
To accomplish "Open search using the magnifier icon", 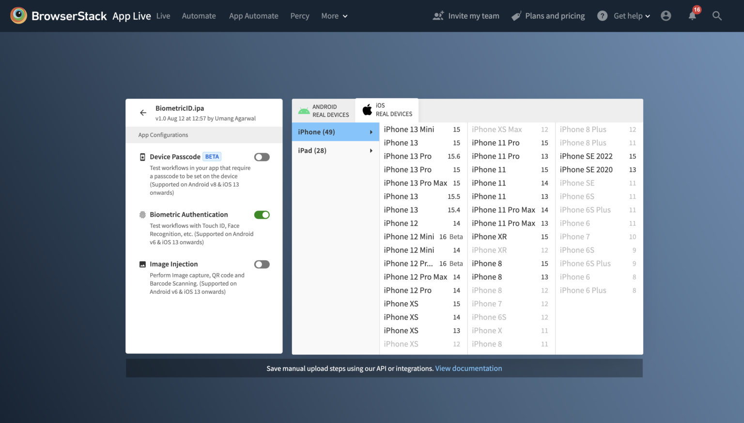I will [x=717, y=16].
